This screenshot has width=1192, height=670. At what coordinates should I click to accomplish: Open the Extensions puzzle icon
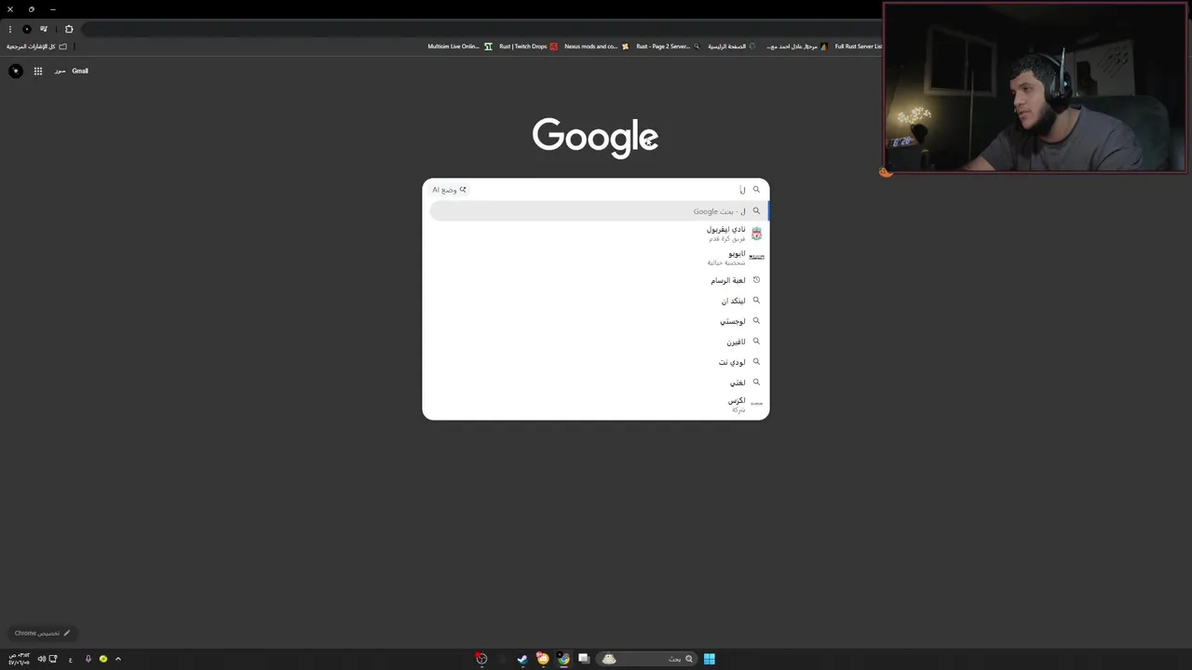(69, 29)
